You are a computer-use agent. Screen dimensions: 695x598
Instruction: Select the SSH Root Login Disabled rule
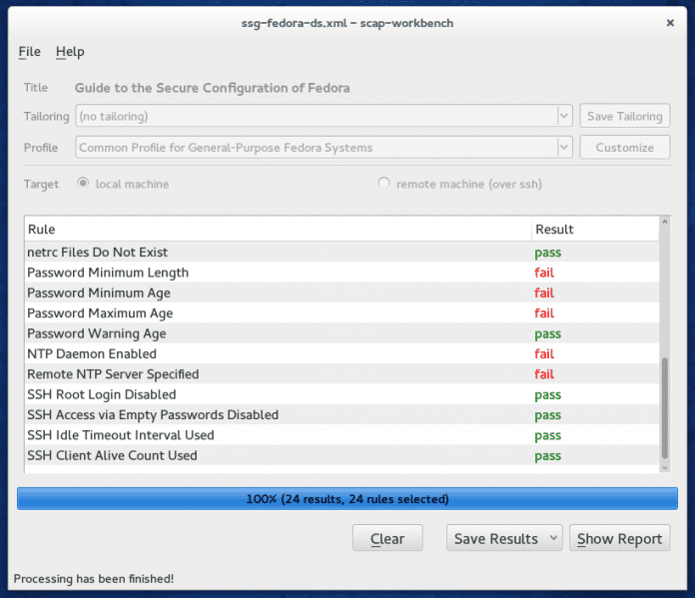click(101, 394)
